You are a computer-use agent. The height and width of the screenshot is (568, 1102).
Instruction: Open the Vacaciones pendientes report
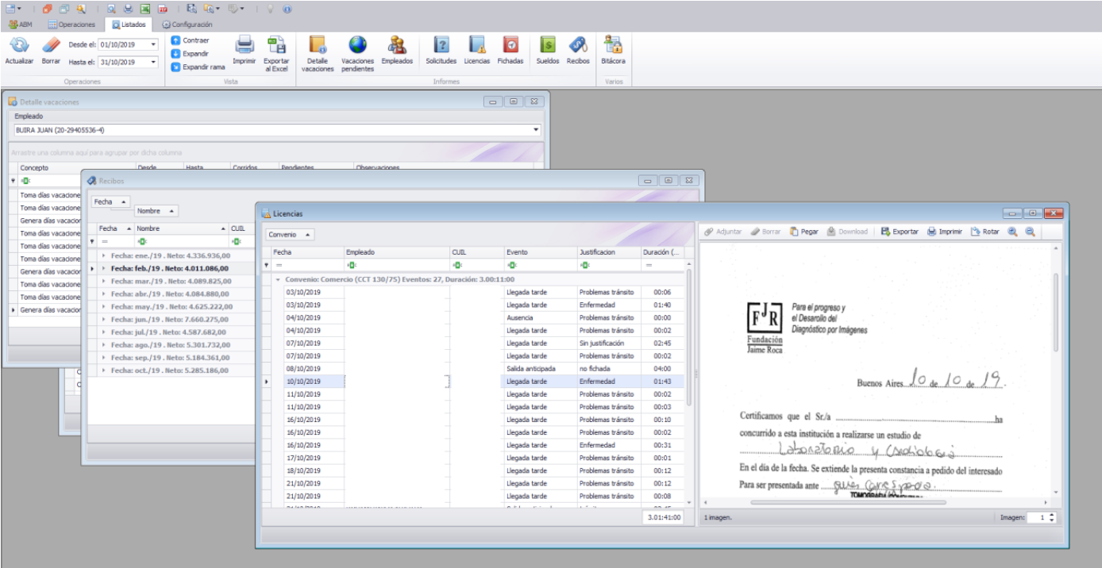click(x=357, y=46)
